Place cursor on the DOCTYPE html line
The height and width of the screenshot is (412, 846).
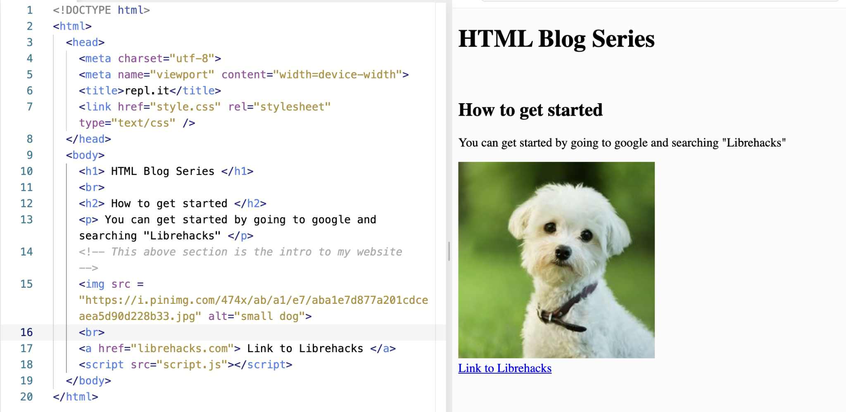point(101,10)
